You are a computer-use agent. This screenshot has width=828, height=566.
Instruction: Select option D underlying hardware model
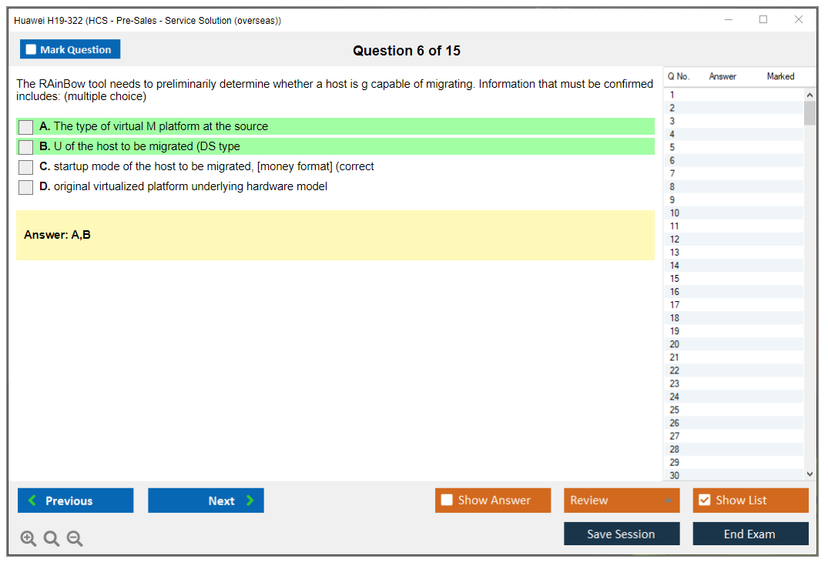[x=26, y=187]
